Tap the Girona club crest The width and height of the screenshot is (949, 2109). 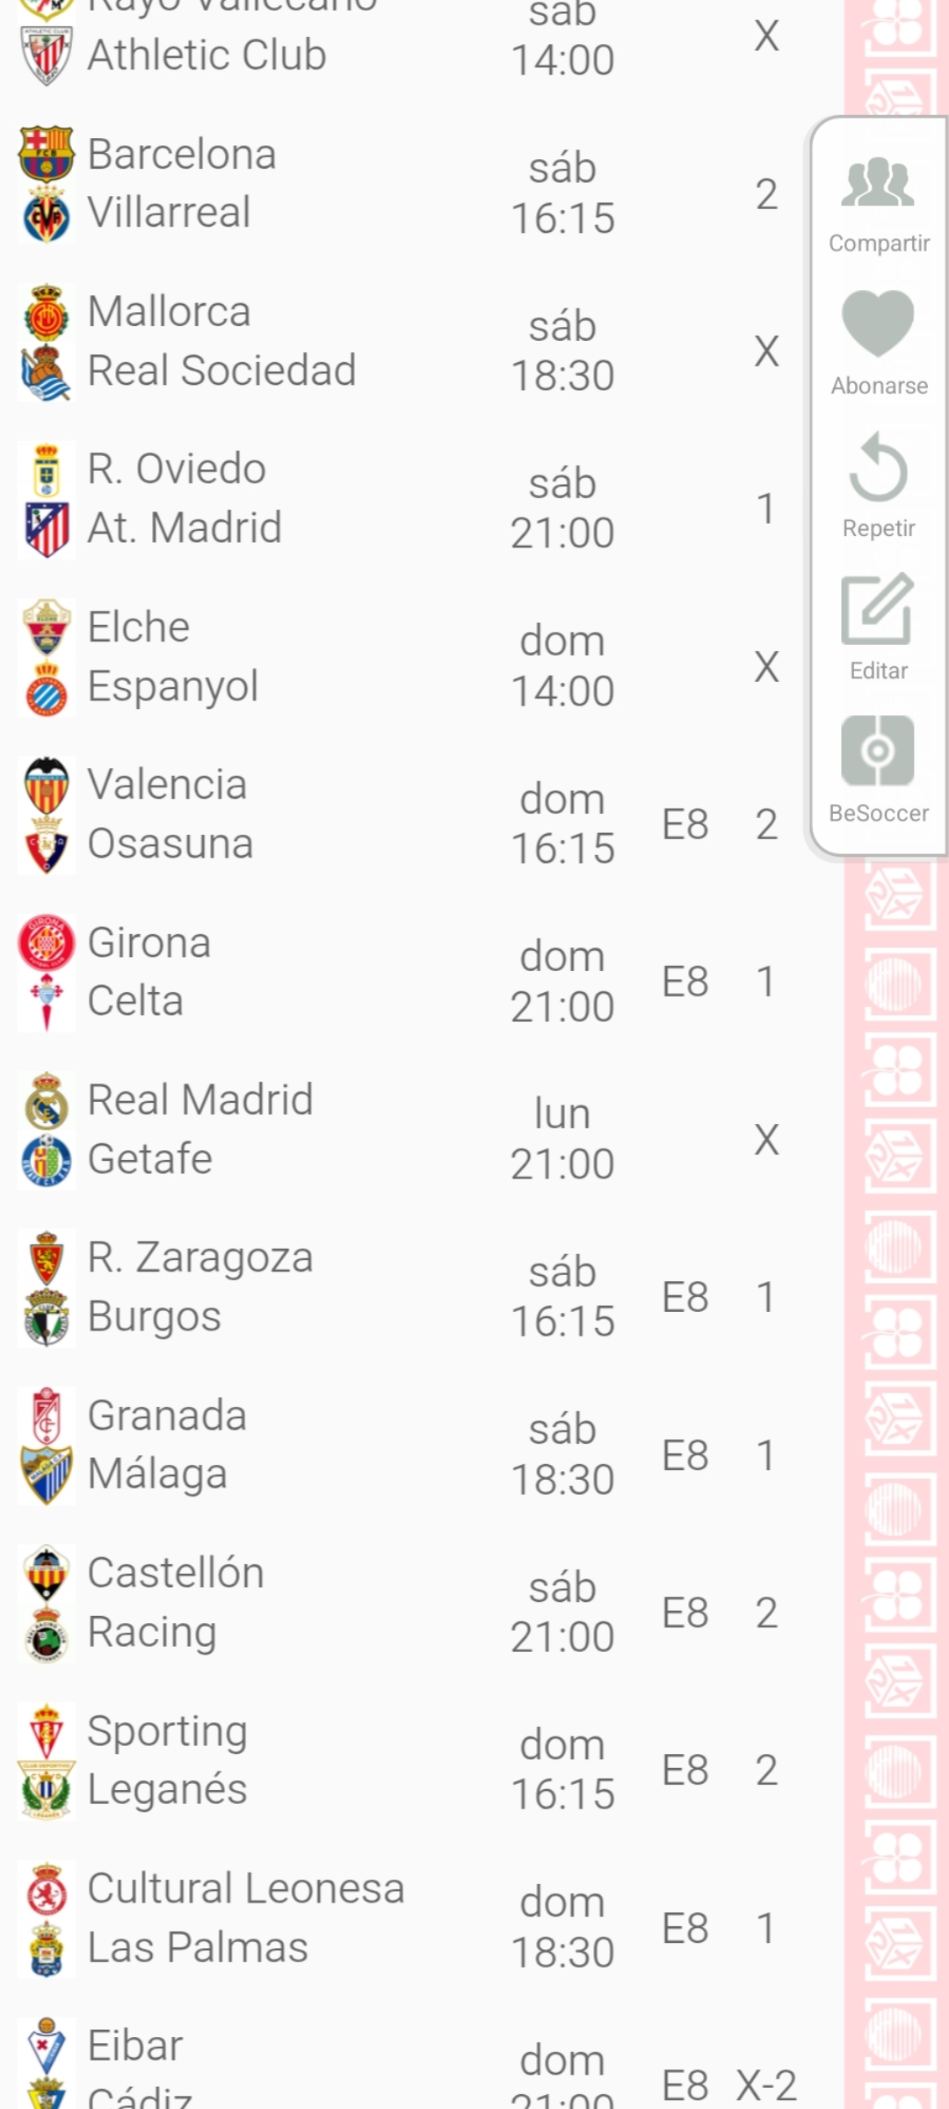46,943
